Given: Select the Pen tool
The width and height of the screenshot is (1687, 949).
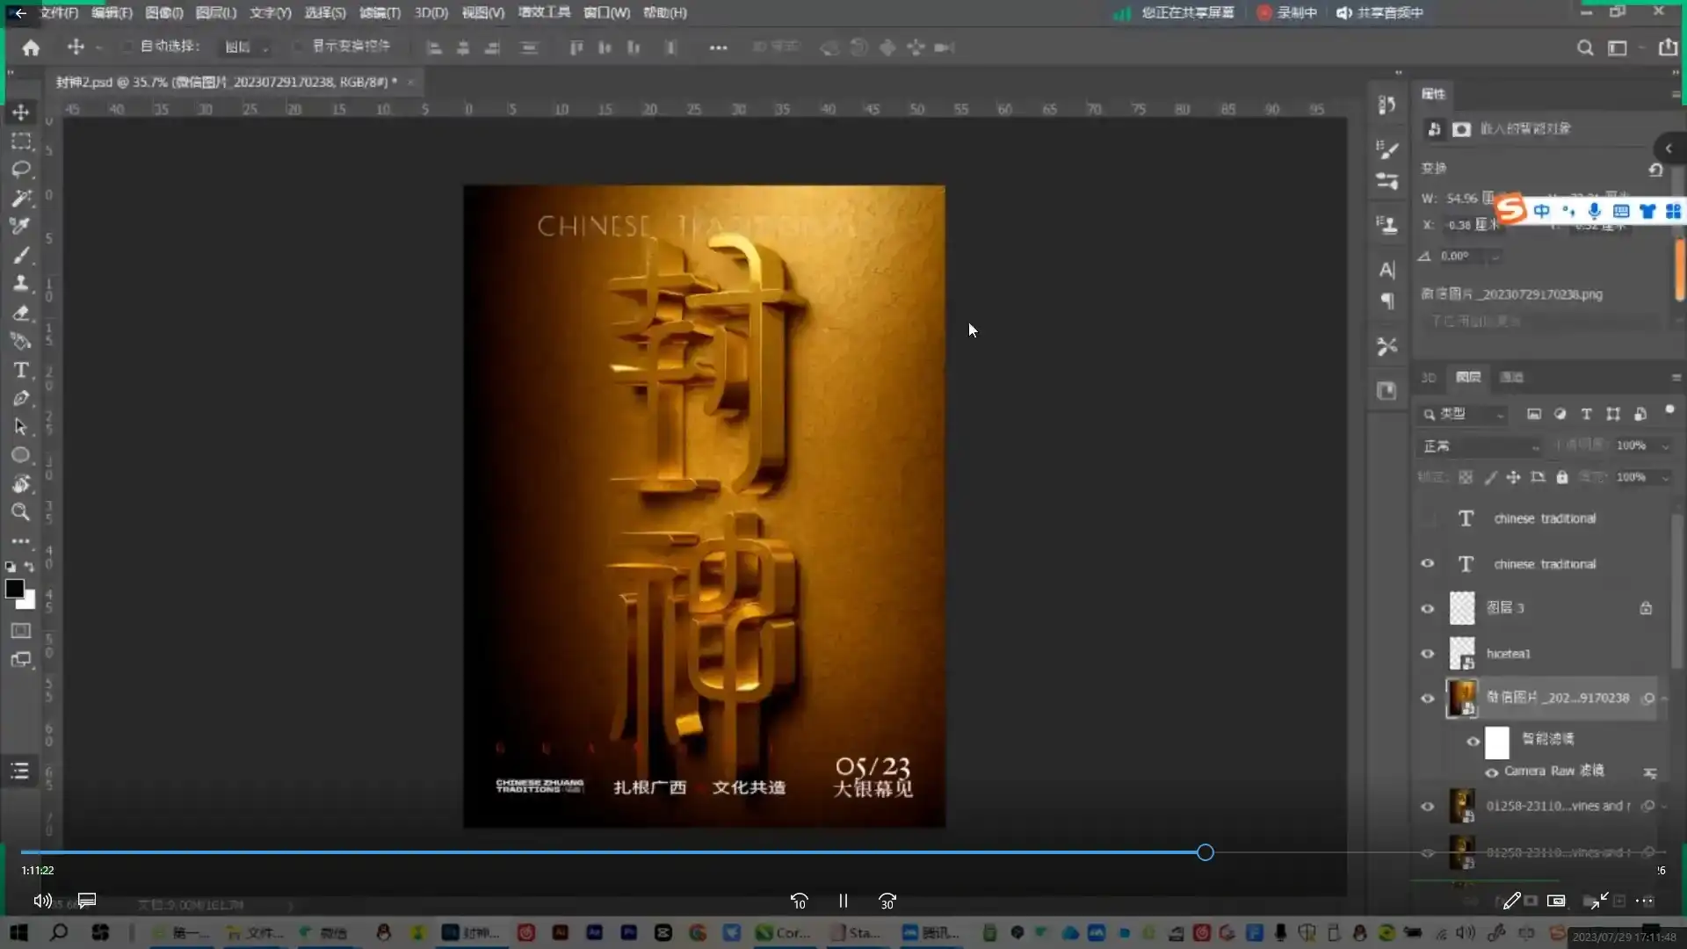Looking at the screenshot, I should pyautogui.click(x=21, y=399).
